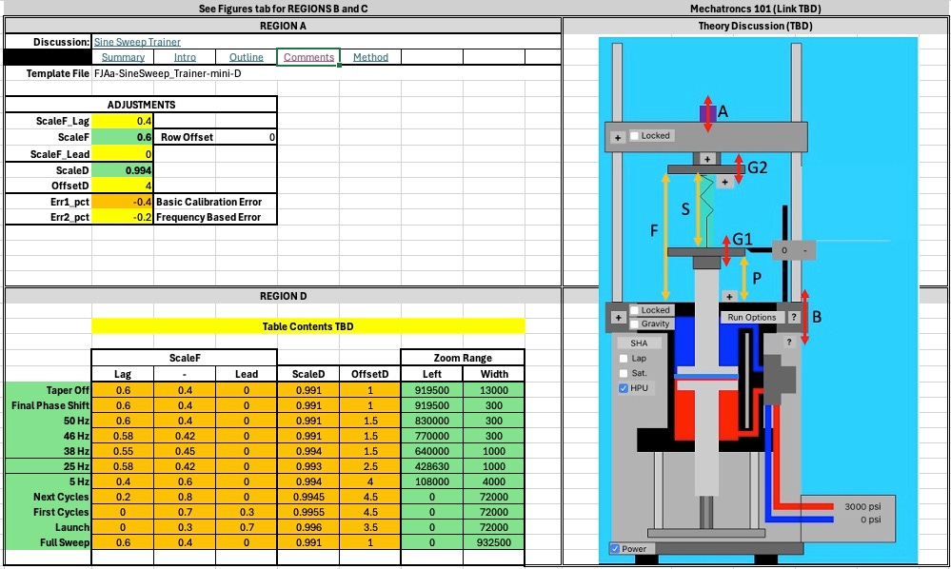Select the Taper Off row label

(49, 390)
